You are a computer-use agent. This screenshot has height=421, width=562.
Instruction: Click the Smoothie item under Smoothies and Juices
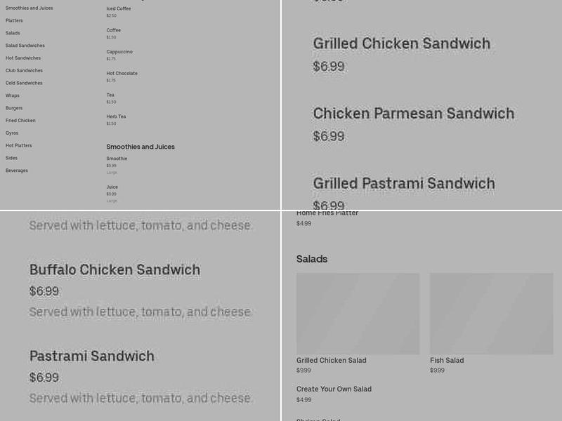click(117, 159)
